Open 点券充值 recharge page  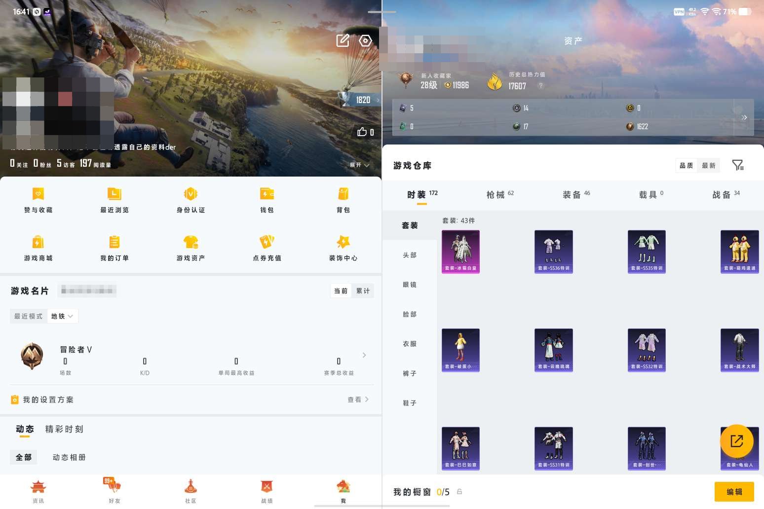[267, 248]
